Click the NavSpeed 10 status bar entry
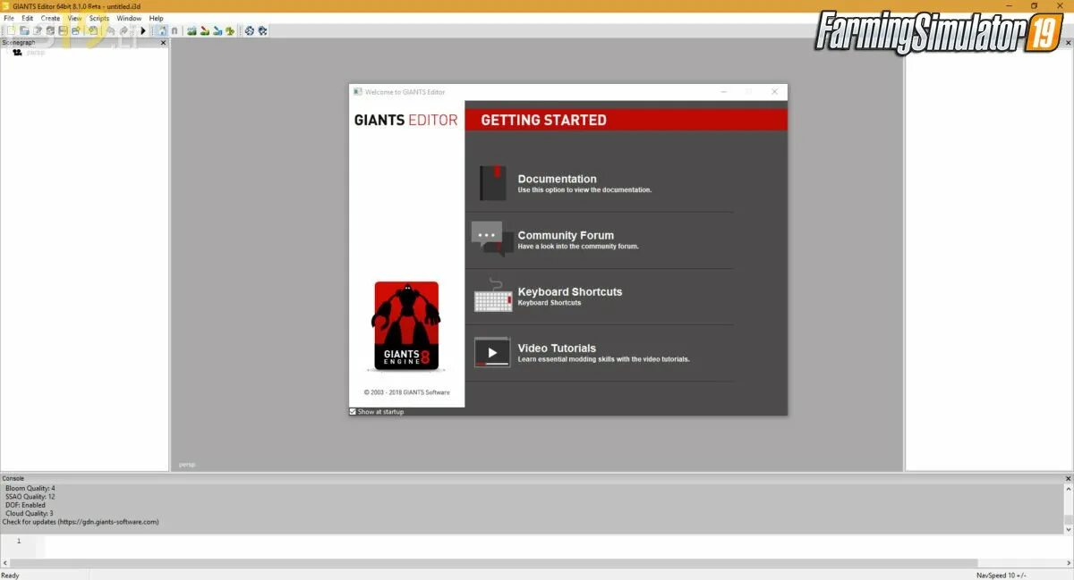Screen dimensions: 1074x580 pyautogui.click(x=1002, y=575)
